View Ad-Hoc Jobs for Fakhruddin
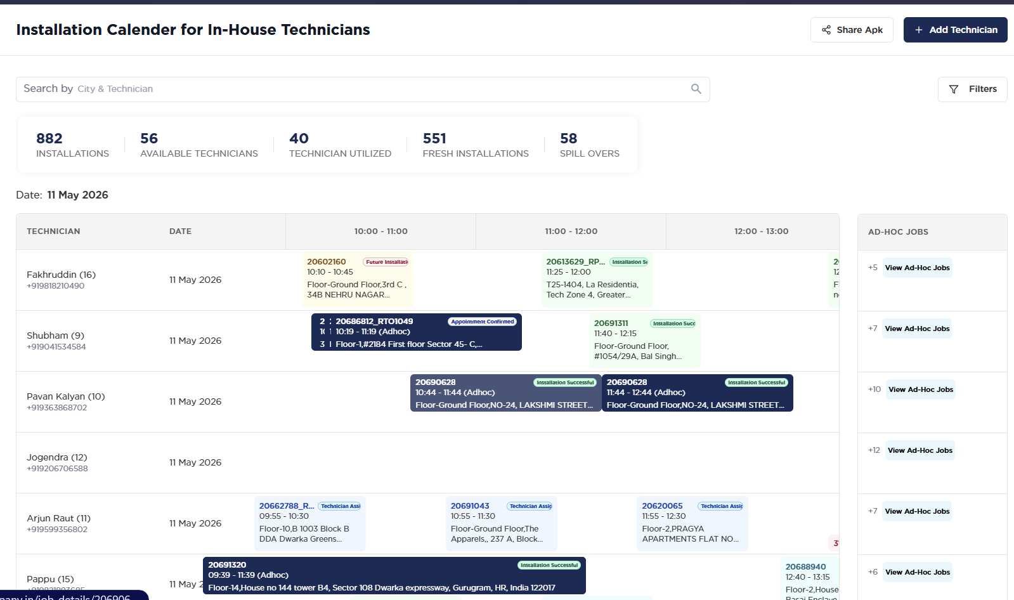 tap(917, 268)
